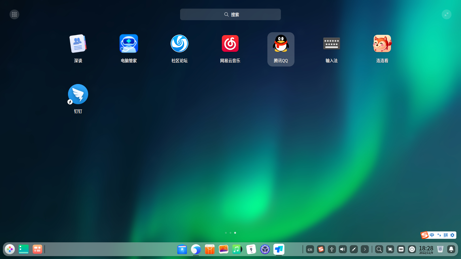
Task: Expand the tray arrow chevron
Action: pos(365,249)
